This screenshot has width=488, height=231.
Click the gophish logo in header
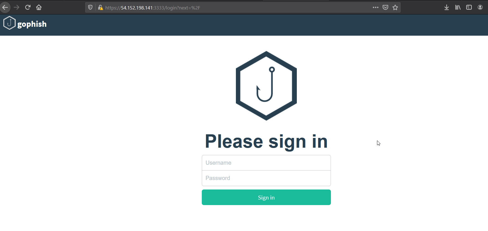(9, 23)
